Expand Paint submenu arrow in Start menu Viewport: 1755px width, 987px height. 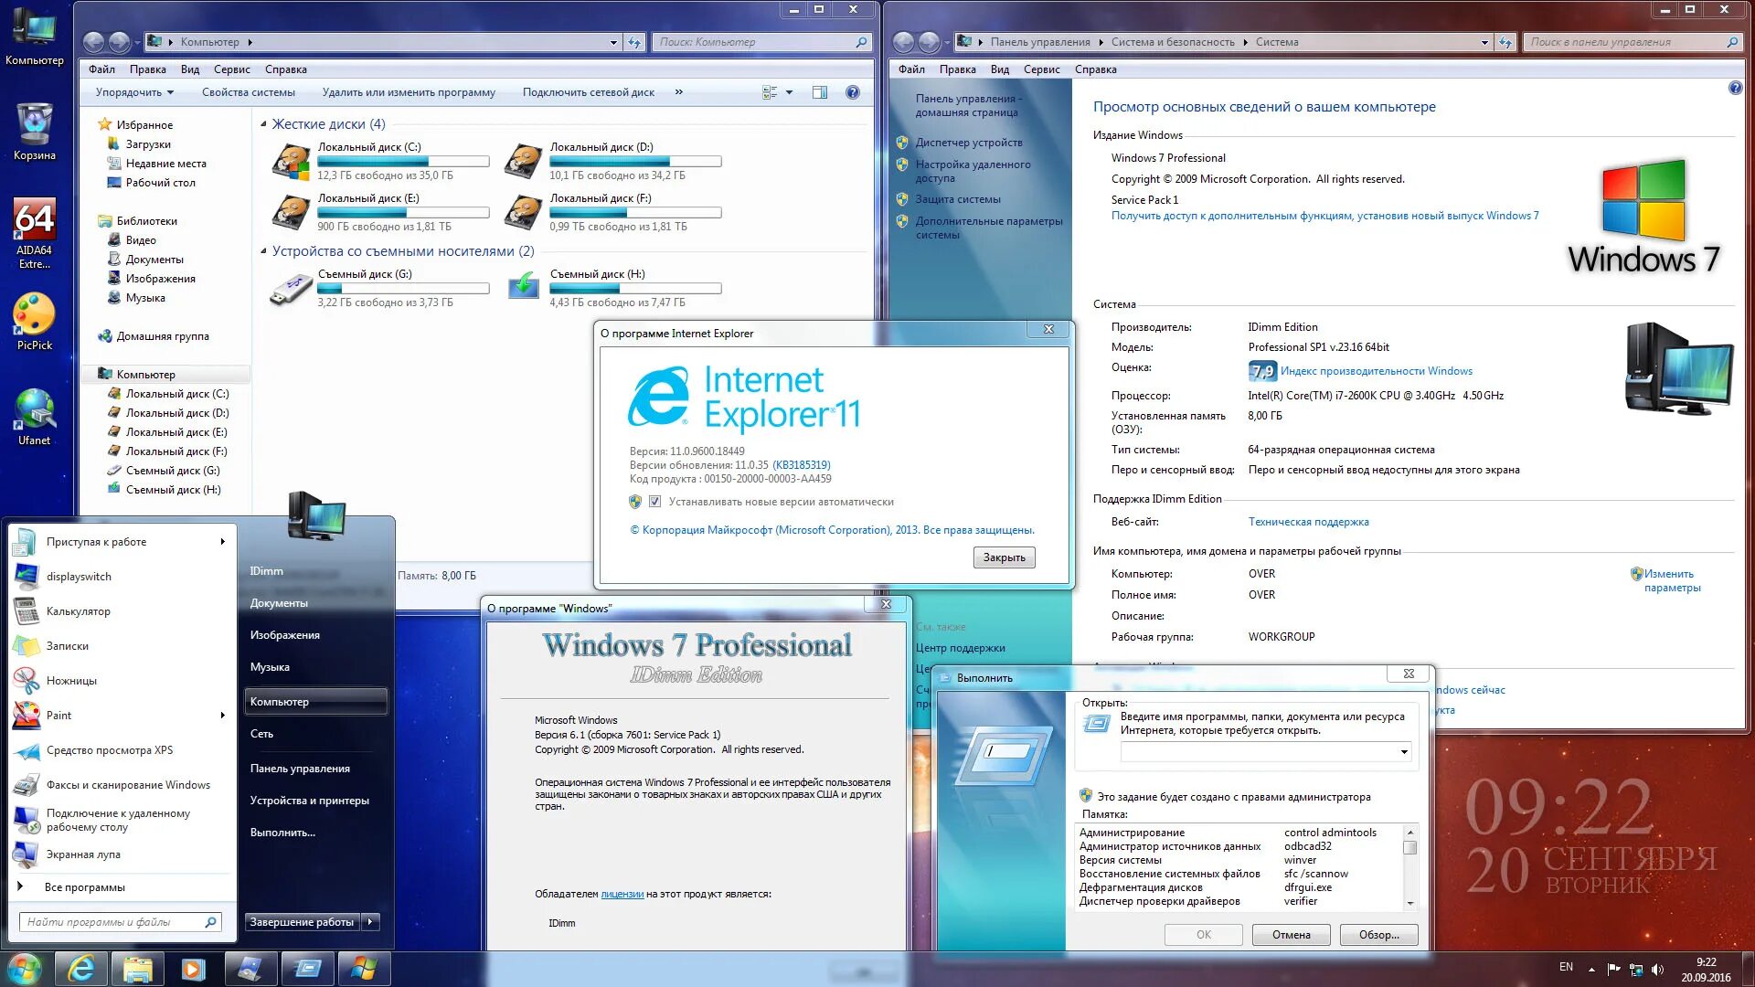[222, 716]
